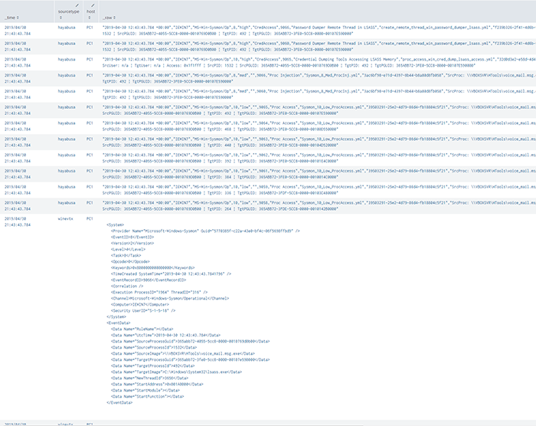Image resolution: width=536 pixels, height=426 pixels.
Task: Click the <Version>2</Version> line
Action: pyautogui.click(x=132, y=244)
